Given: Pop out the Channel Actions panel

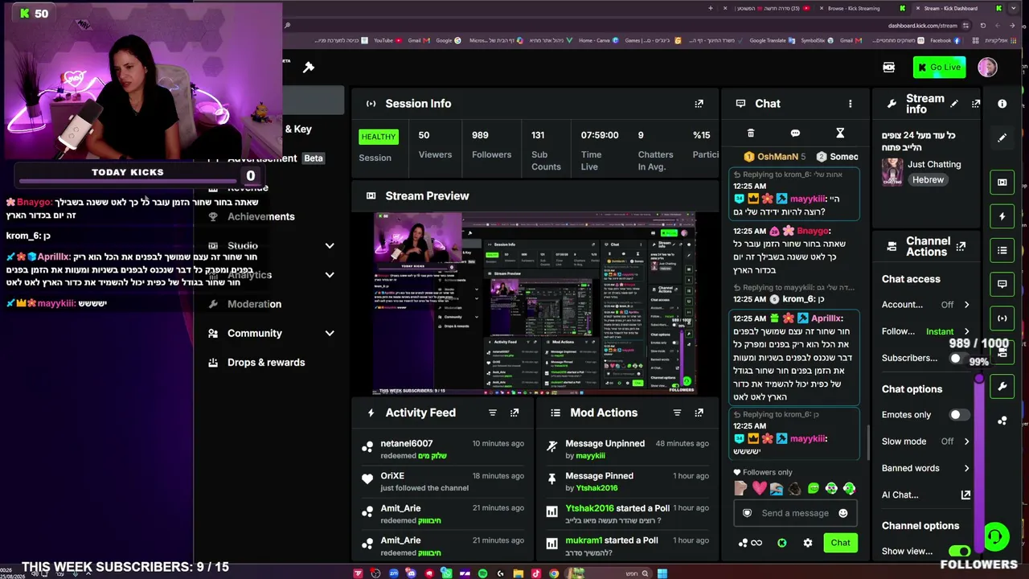Looking at the screenshot, I should click(961, 246).
